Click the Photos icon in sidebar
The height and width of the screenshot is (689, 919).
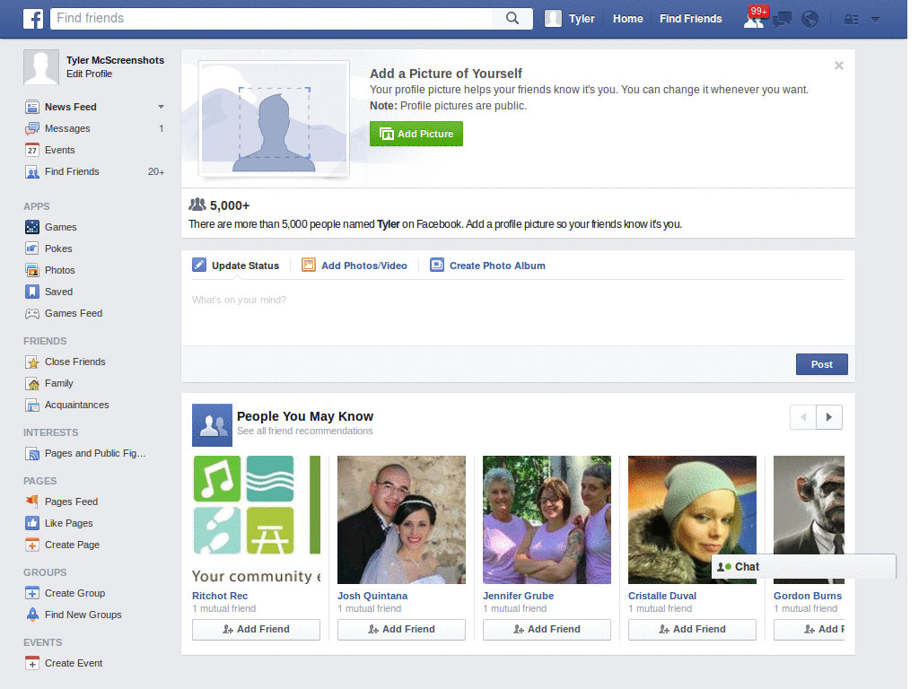click(32, 270)
